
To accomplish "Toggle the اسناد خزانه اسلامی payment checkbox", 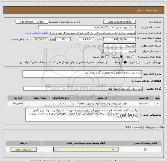I will tap(105, 62).
